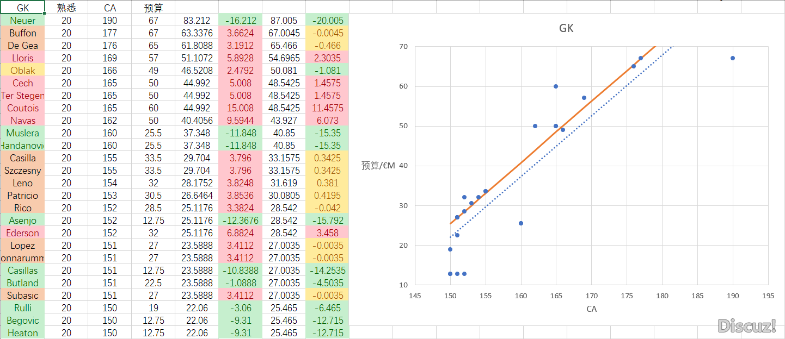The width and height of the screenshot is (785, 339).
Task: Select the pink cell showing 2.3035
Action: pyautogui.click(x=328, y=58)
